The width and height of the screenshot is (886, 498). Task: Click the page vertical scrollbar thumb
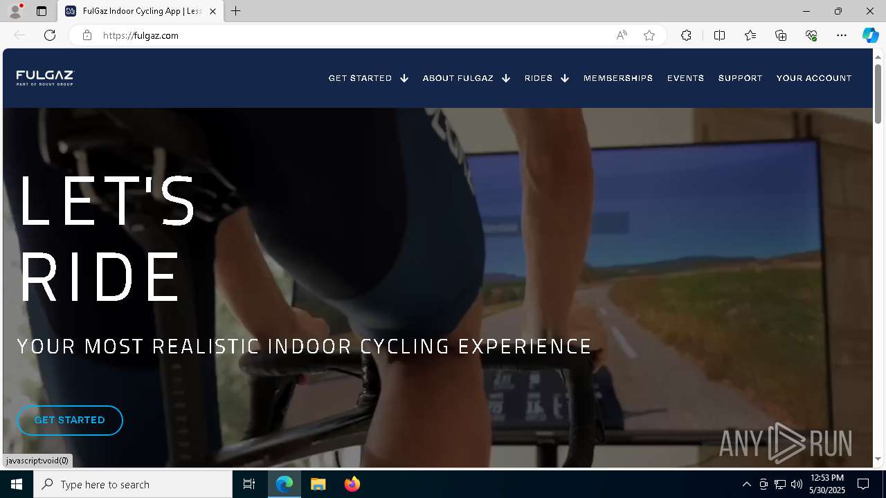click(x=878, y=93)
